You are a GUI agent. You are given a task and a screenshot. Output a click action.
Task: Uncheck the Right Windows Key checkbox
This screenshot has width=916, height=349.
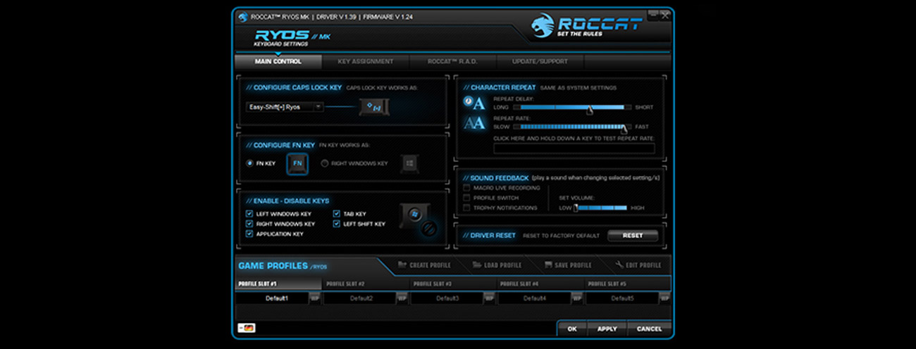coord(249,224)
